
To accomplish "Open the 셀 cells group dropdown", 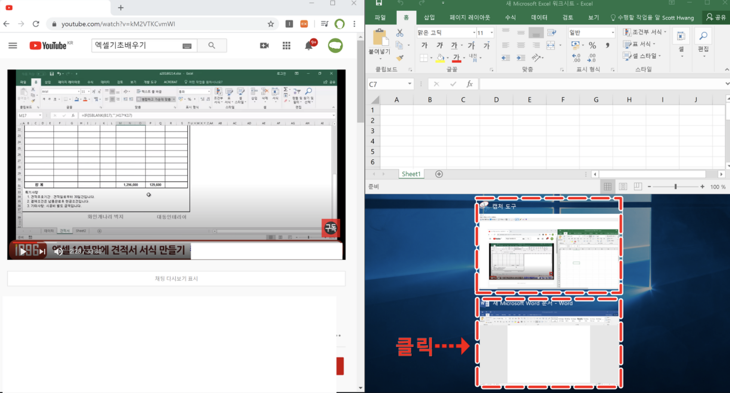I will (681, 44).
